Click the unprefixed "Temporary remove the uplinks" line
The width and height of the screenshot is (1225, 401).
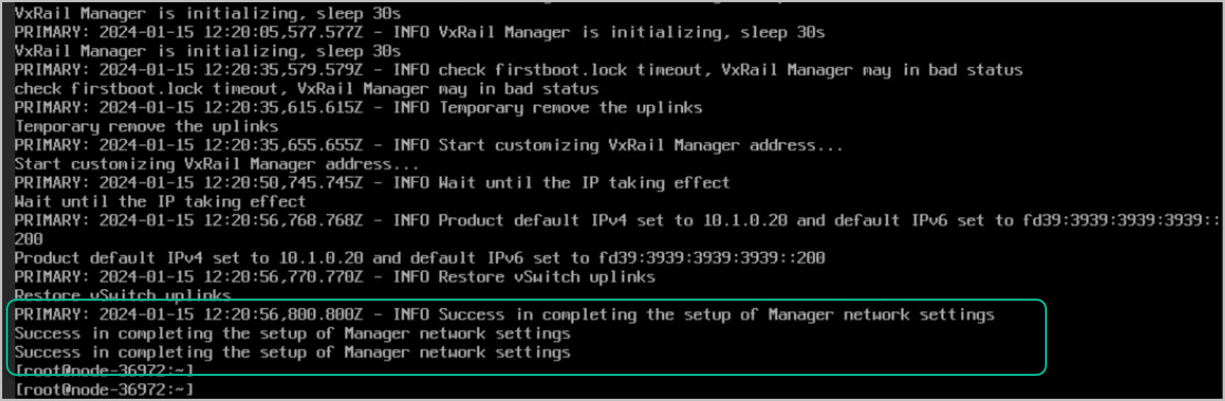[146, 127]
